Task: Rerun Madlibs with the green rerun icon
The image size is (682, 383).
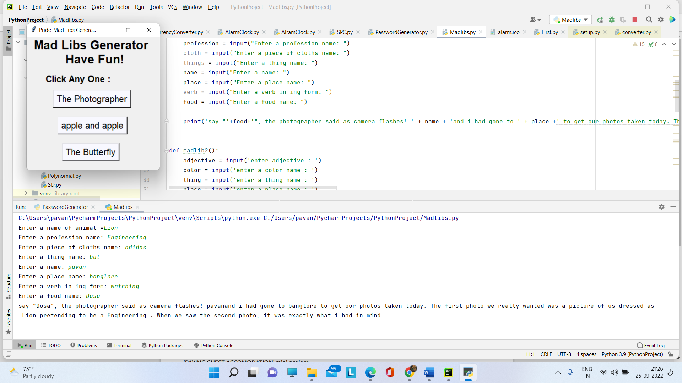Action: click(x=600, y=20)
